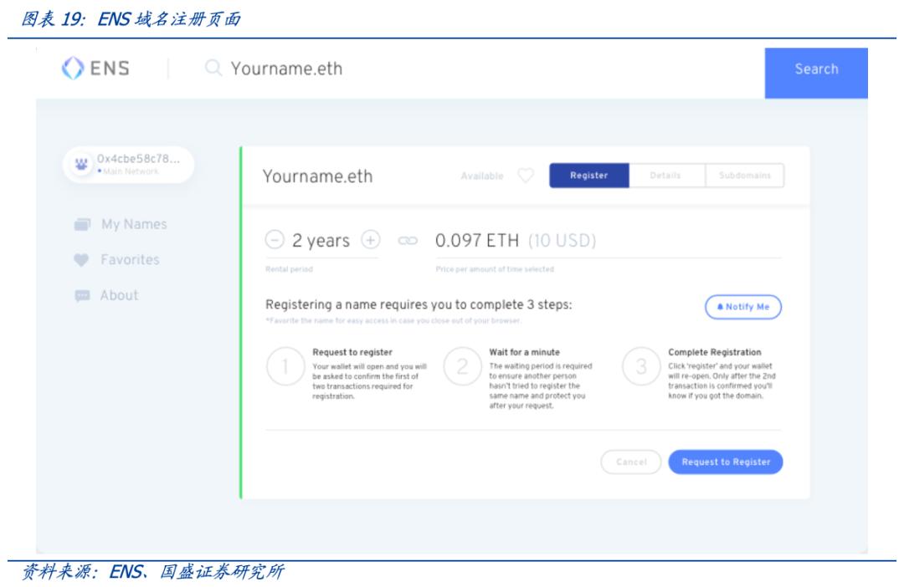Click the Notify Me button
Image resolution: width=904 pixels, height=587 pixels.
tap(742, 307)
